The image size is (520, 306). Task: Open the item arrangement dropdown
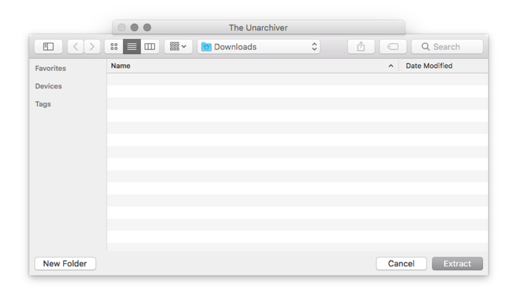178,47
